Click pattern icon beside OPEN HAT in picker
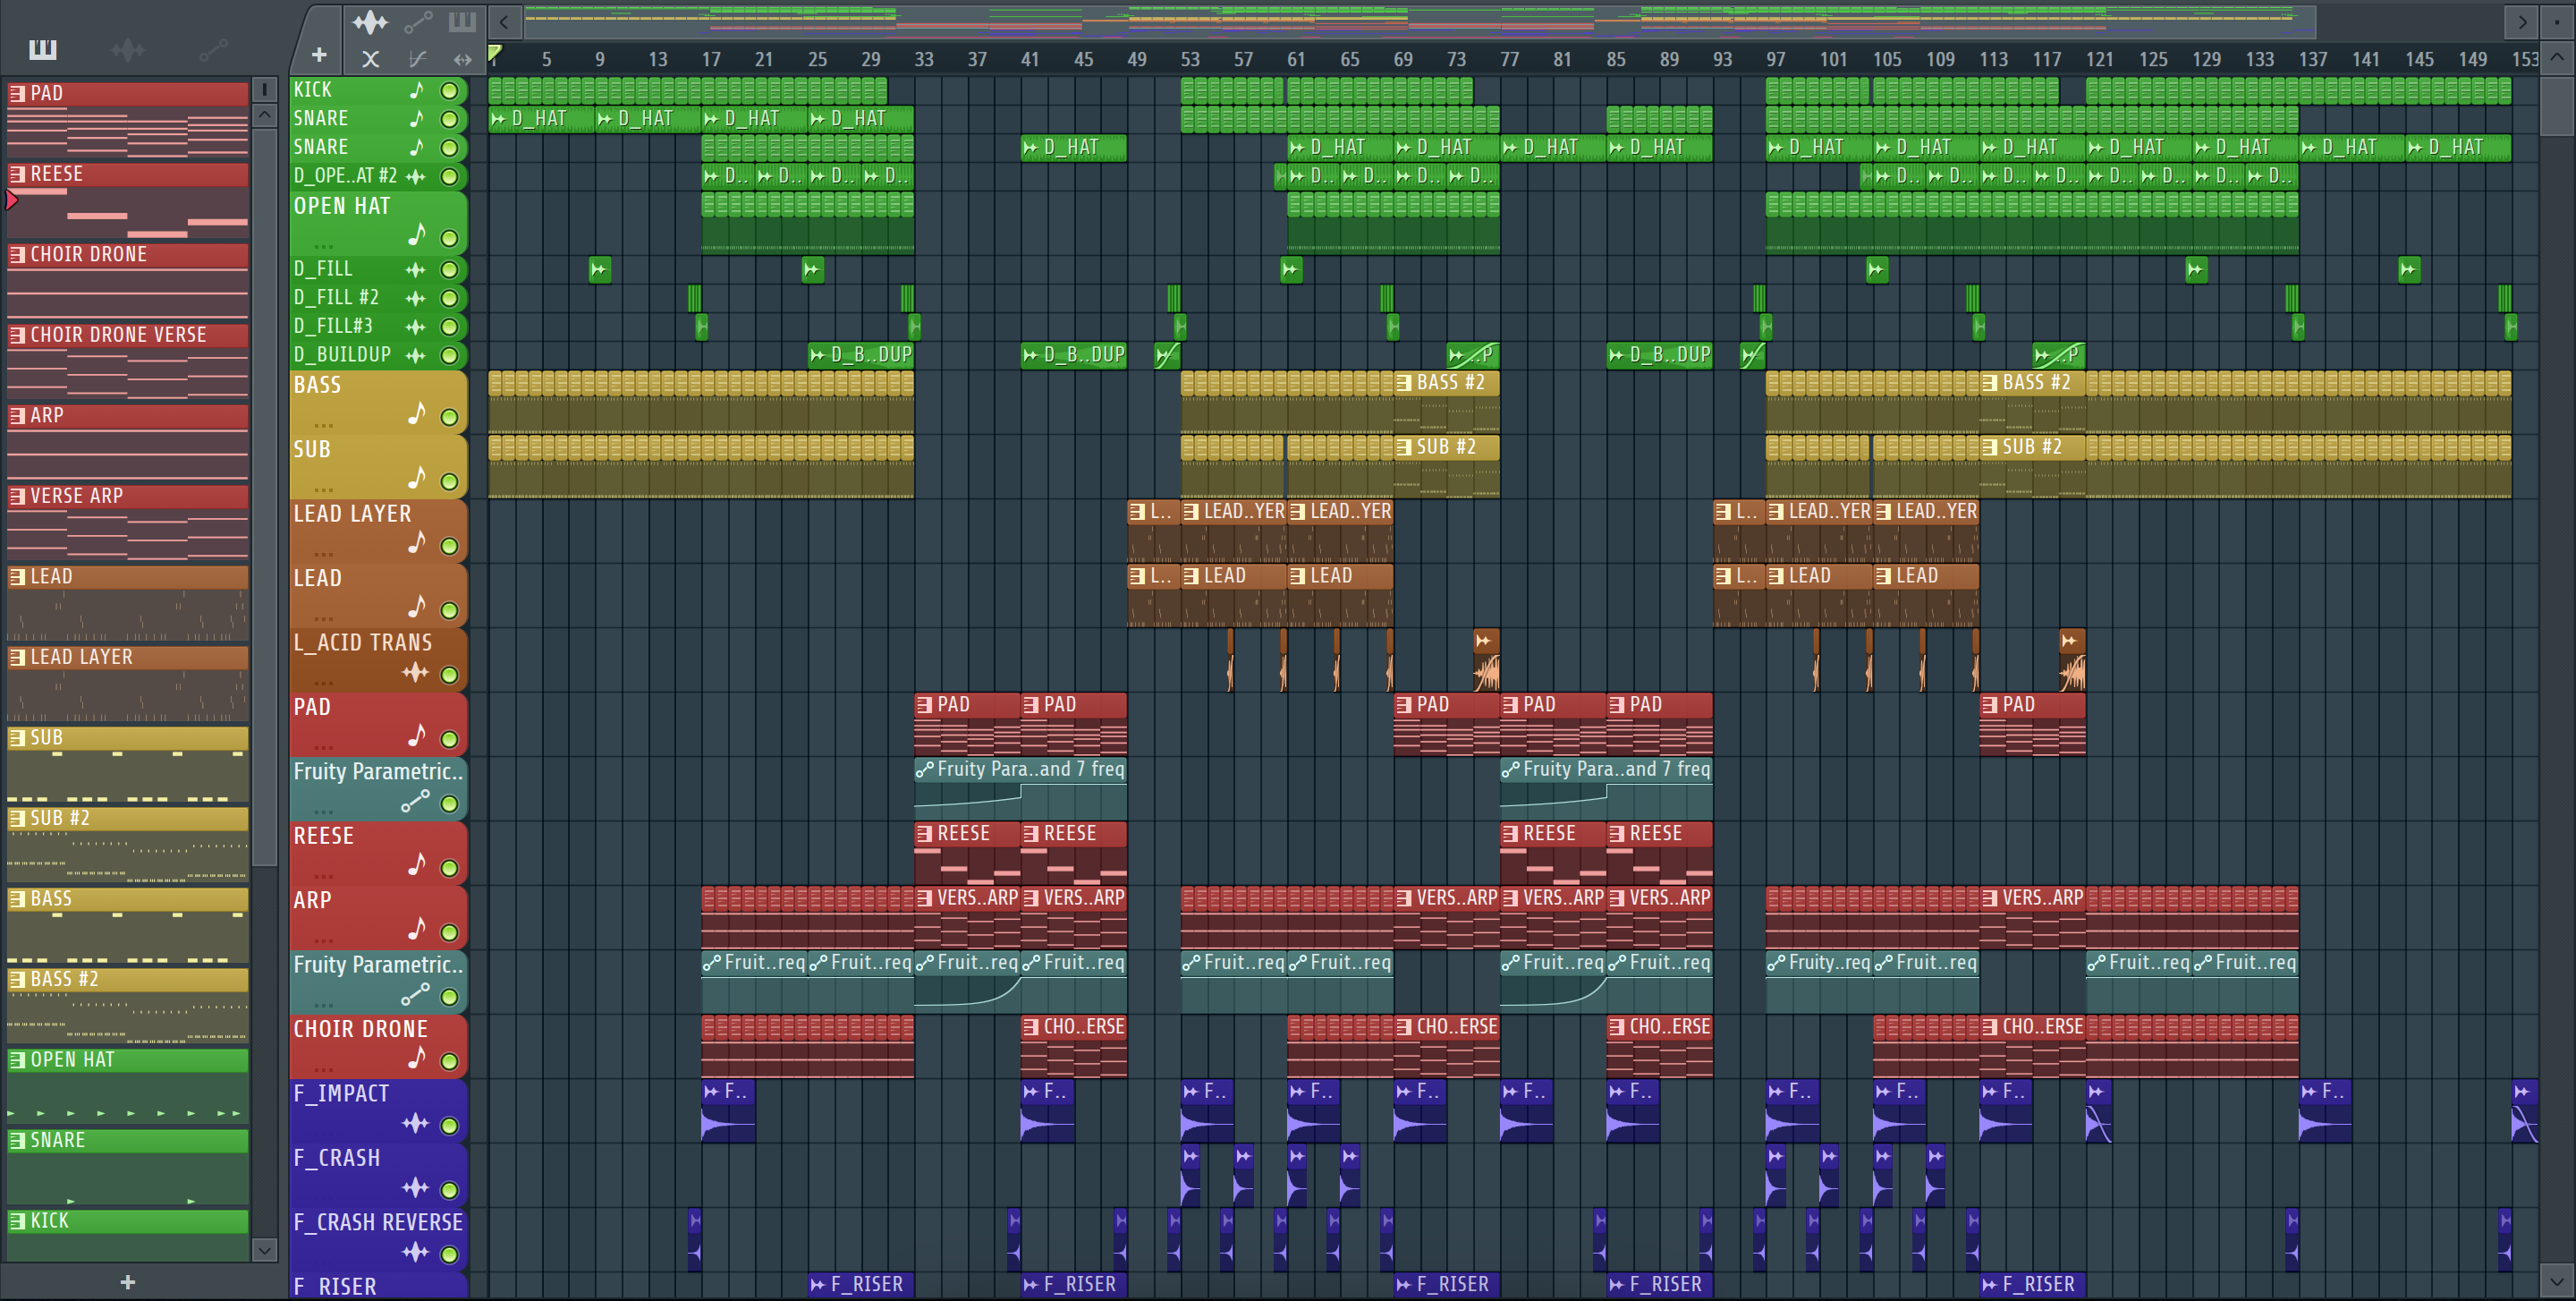This screenshot has height=1301, width=2576. click(17, 1060)
